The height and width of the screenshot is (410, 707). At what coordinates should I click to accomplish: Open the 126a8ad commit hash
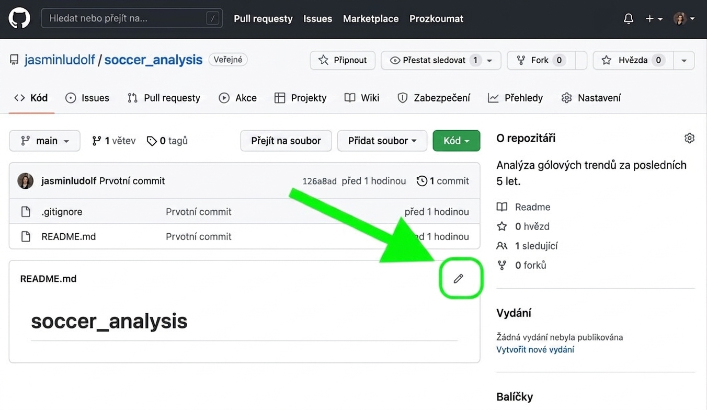[x=320, y=181]
